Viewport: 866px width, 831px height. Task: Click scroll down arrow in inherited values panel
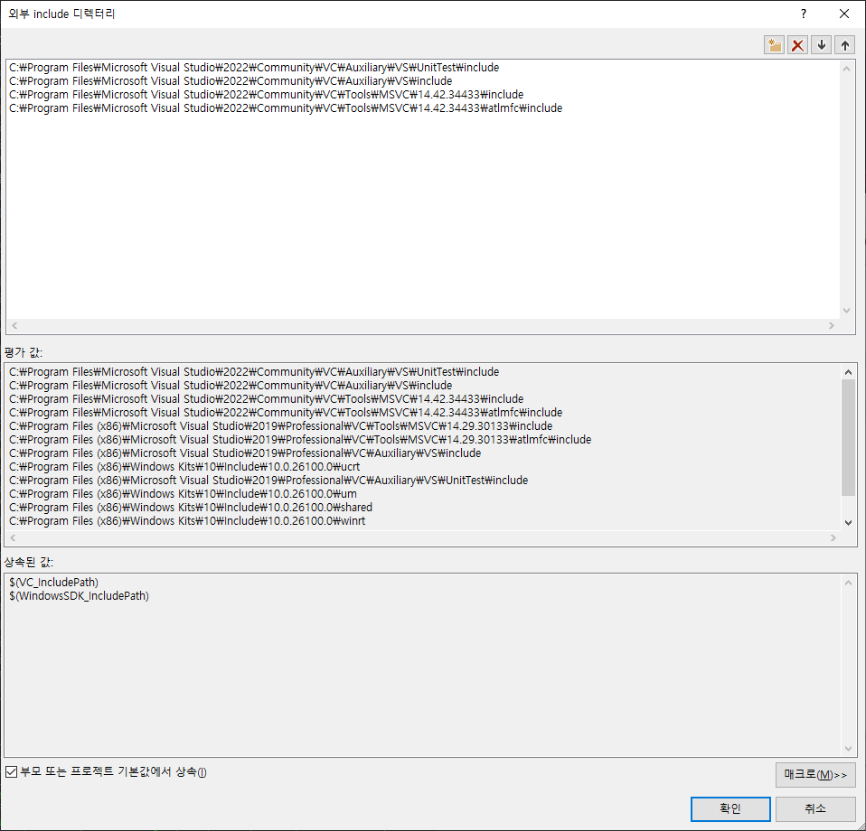[848, 749]
